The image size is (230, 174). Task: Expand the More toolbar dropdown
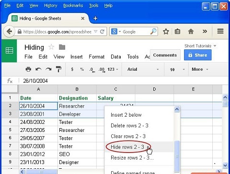(x=200, y=69)
